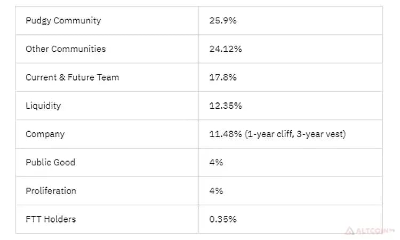Select the Liquidity row label
Viewport: 400px width, 240px height.
43,106
